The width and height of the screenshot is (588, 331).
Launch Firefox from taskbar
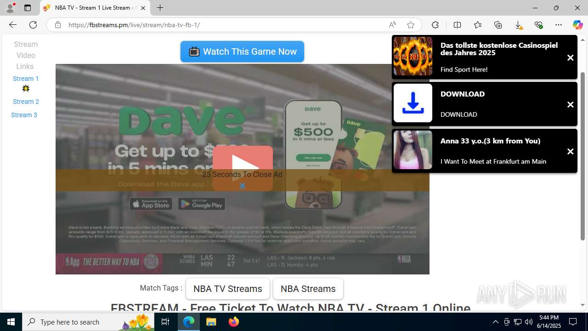pos(234,322)
